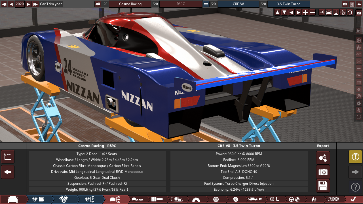The width and height of the screenshot is (363, 204).
Task: Fast-forward the trim year with double arrows
Action: 35,4
